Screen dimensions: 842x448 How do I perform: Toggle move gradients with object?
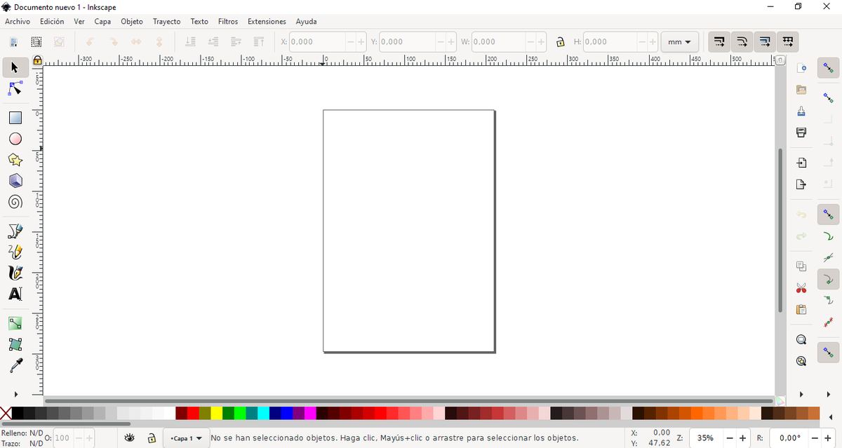[765, 42]
